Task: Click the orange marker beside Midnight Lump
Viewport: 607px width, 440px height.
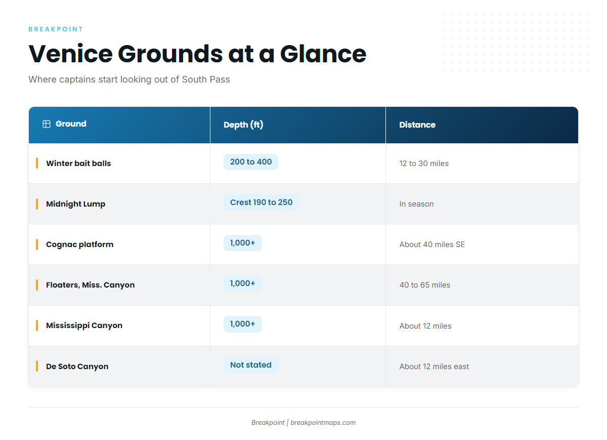Action: click(37, 204)
